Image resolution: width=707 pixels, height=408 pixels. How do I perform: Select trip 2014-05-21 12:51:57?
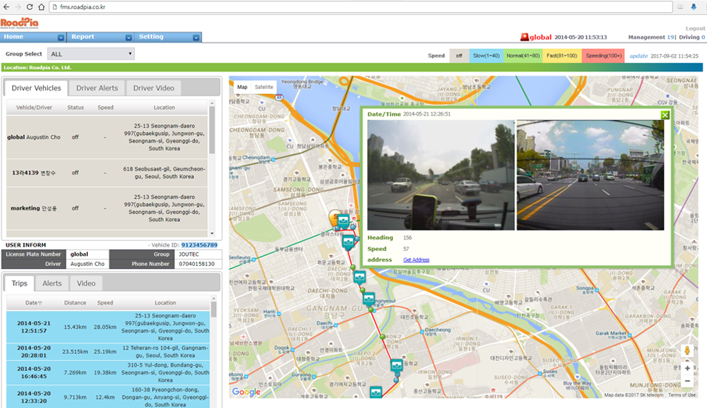pyautogui.click(x=108, y=327)
